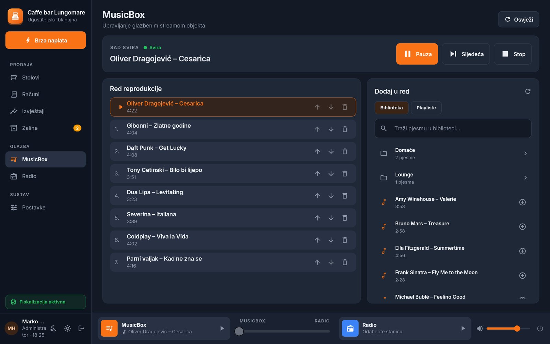The height and width of the screenshot is (344, 550).
Task: Pause playback with the Pauza button
Action: click(417, 54)
